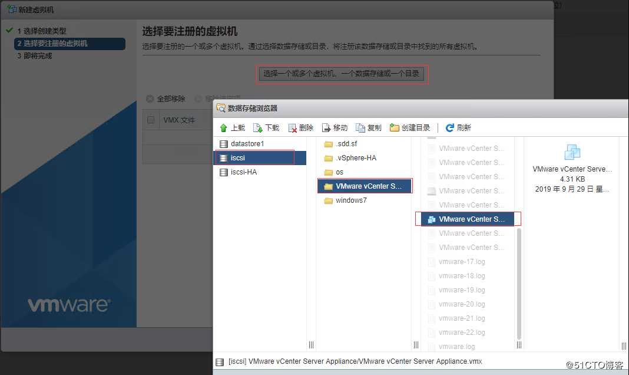
Task: Select the highlighted VMware vCenter S... vmx file
Action: (468, 219)
